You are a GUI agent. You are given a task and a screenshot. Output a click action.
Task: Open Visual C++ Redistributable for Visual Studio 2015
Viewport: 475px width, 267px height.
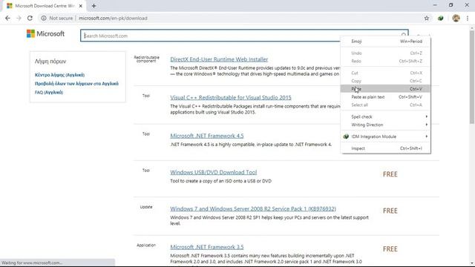(x=231, y=97)
